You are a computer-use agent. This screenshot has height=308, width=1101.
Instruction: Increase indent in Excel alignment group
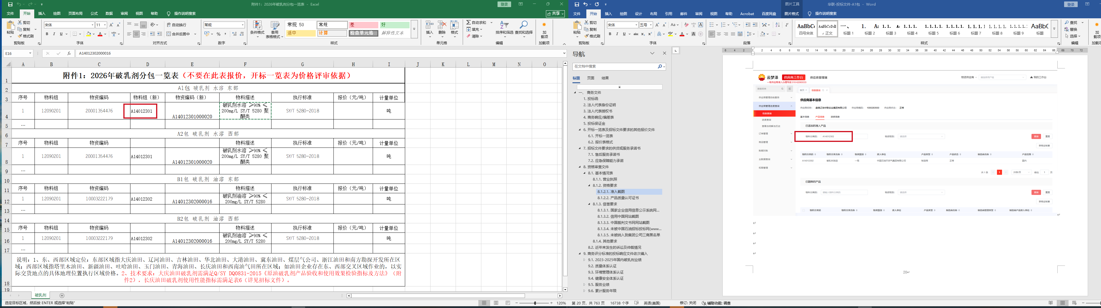(x=159, y=34)
